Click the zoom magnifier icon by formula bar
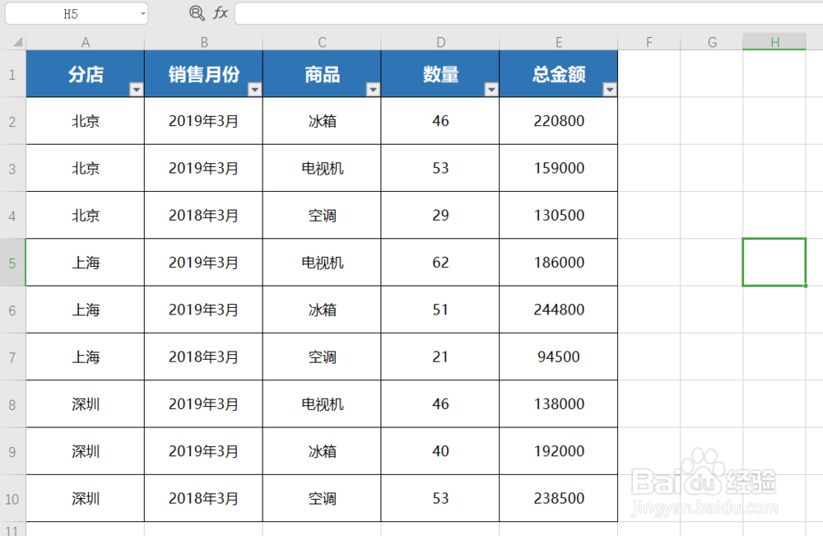 coord(197,13)
